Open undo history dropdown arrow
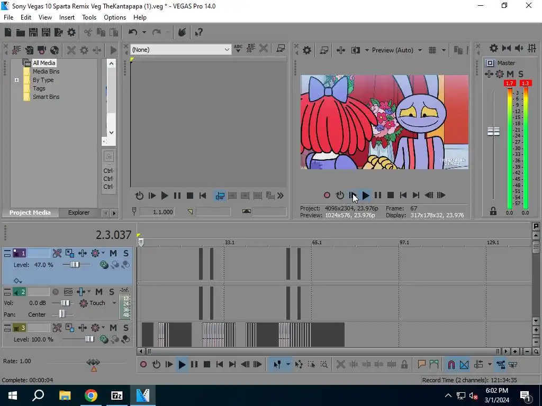The image size is (542, 406). [x=144, y=32]
